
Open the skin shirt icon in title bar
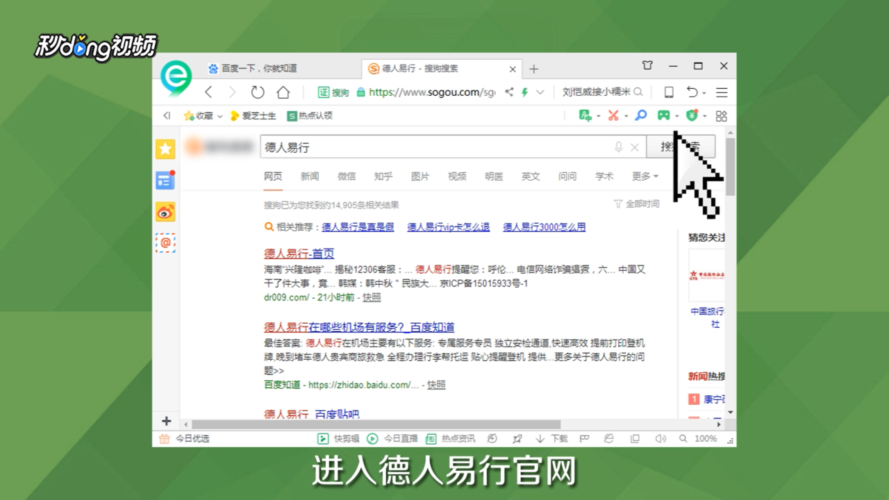647,66
